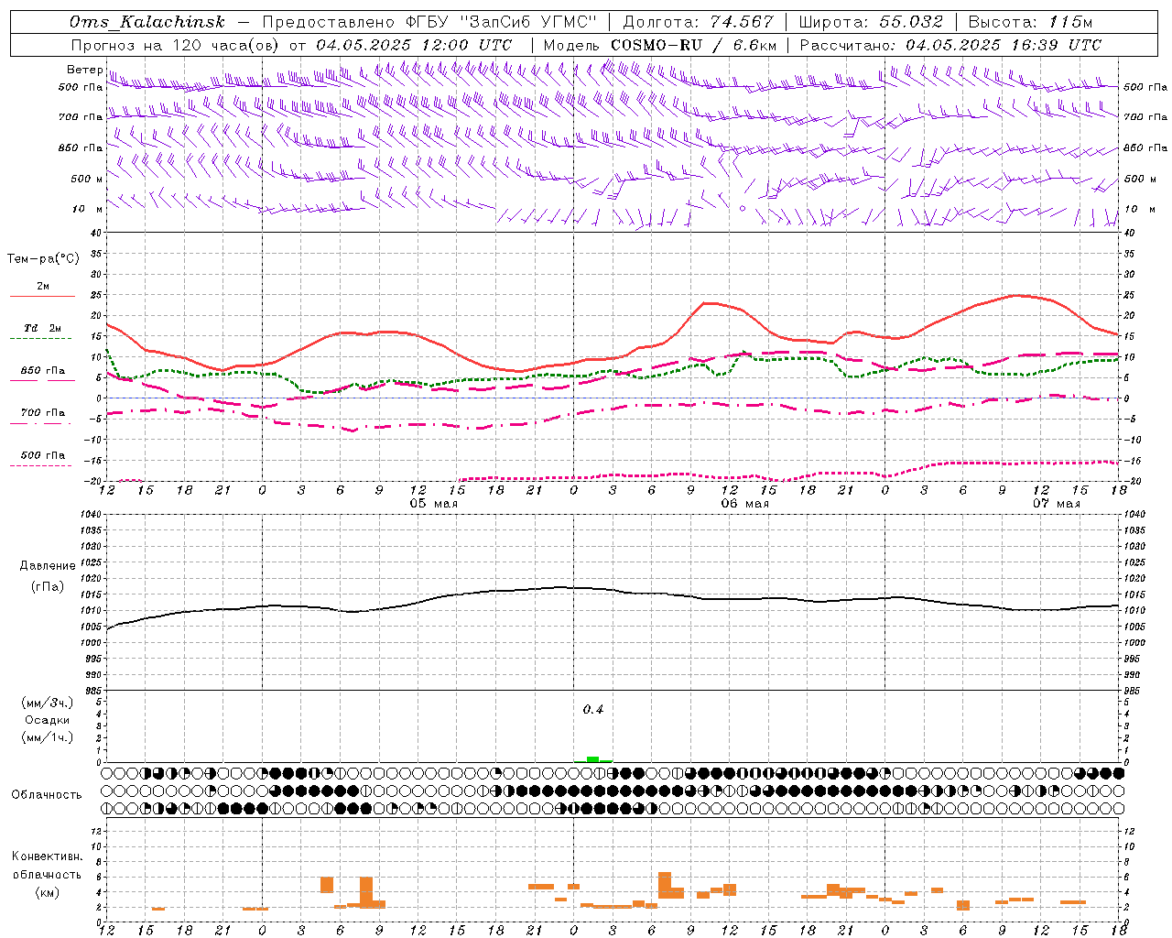
Task: Select the 2м temperature legend entry
Action: [43, 286]
